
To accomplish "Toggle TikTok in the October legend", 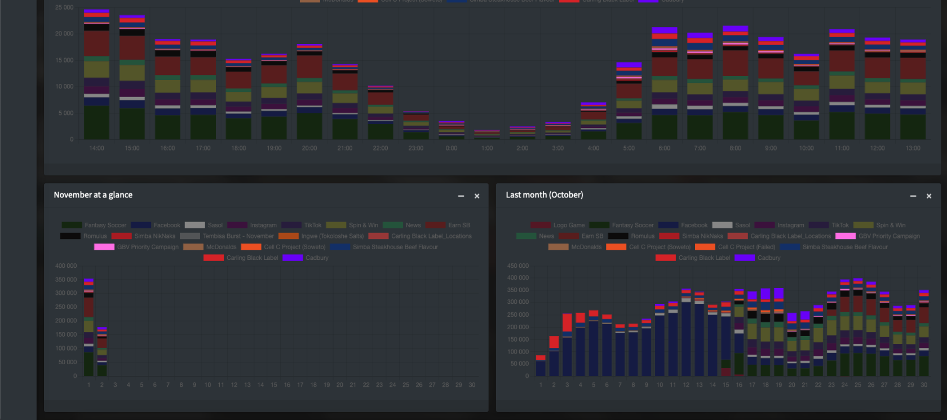I will coord(829,225).
